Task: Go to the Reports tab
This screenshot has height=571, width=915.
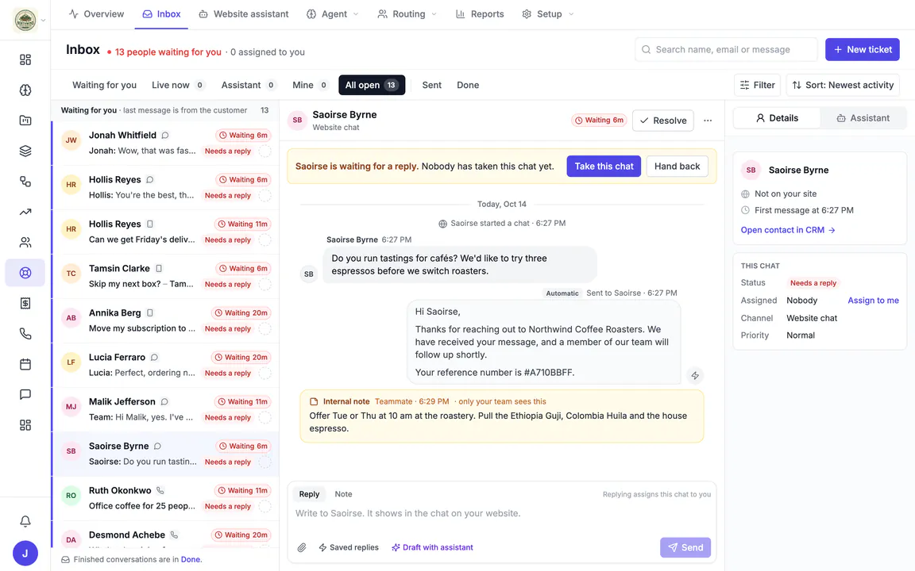Action: [x=480, y=14]
